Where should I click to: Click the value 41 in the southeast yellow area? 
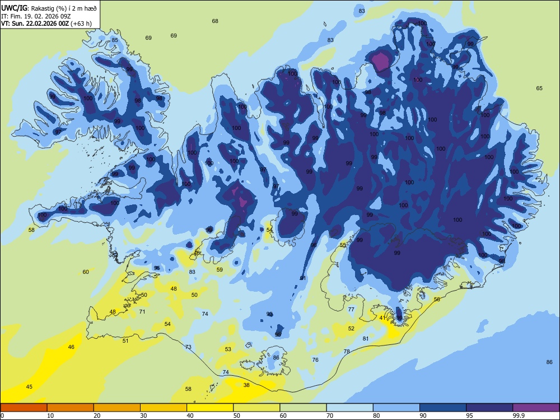click(382, 318)
